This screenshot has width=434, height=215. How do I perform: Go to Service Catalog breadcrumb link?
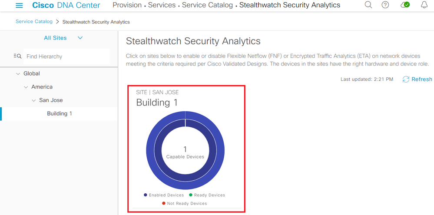(34, 21)
